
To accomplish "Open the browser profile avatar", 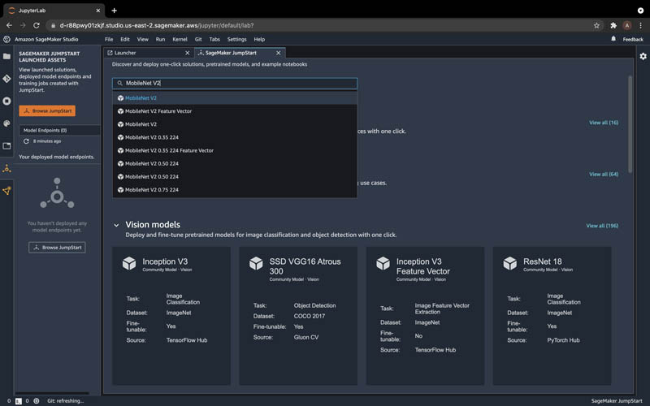I will 627,25.
